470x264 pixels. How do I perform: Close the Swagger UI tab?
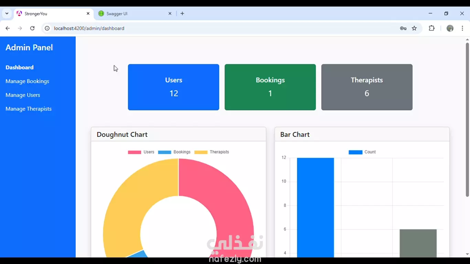[170, 13]
